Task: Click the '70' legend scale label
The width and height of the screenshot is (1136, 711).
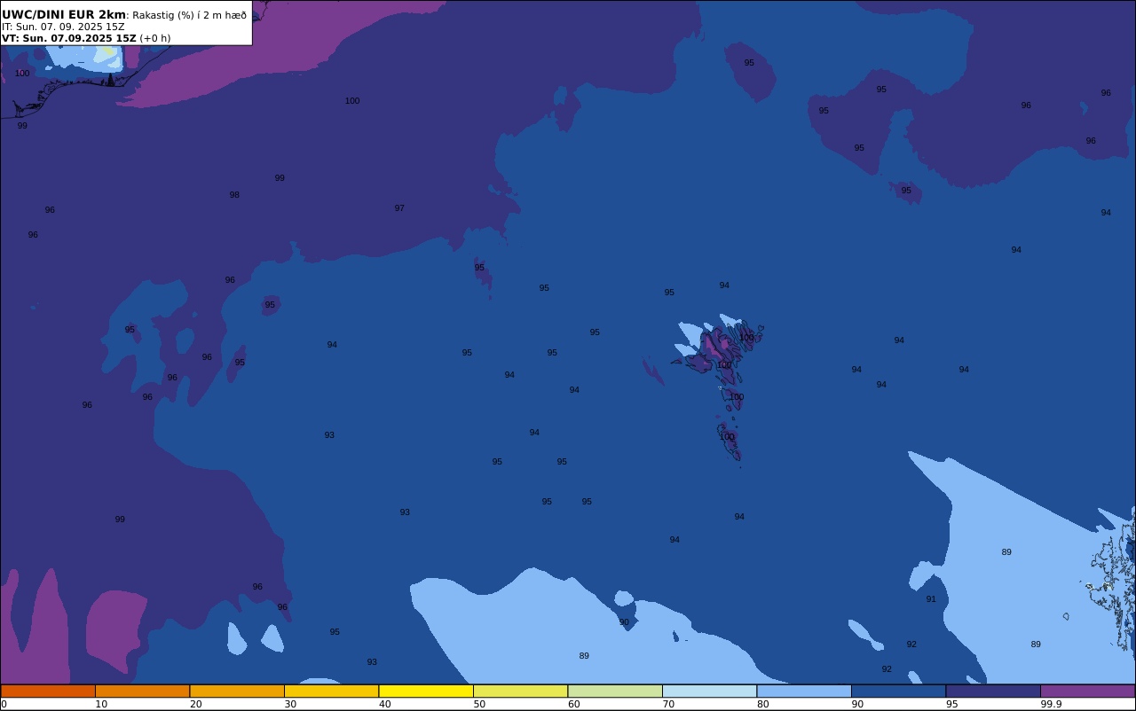Action: click(668, 704)
